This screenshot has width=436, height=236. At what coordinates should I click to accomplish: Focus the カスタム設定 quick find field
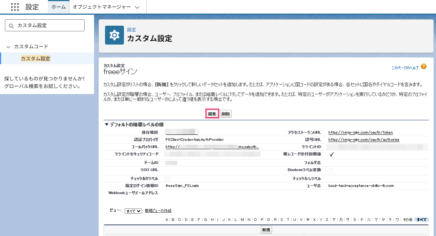tap(45, 25)
